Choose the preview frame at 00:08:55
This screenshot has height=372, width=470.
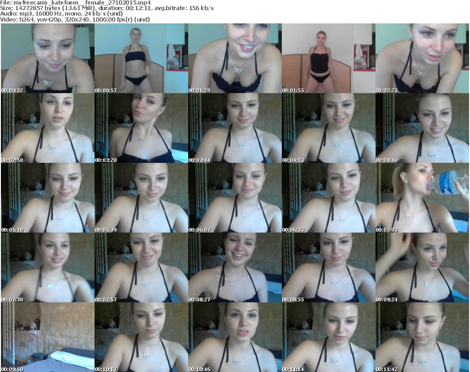329,267
